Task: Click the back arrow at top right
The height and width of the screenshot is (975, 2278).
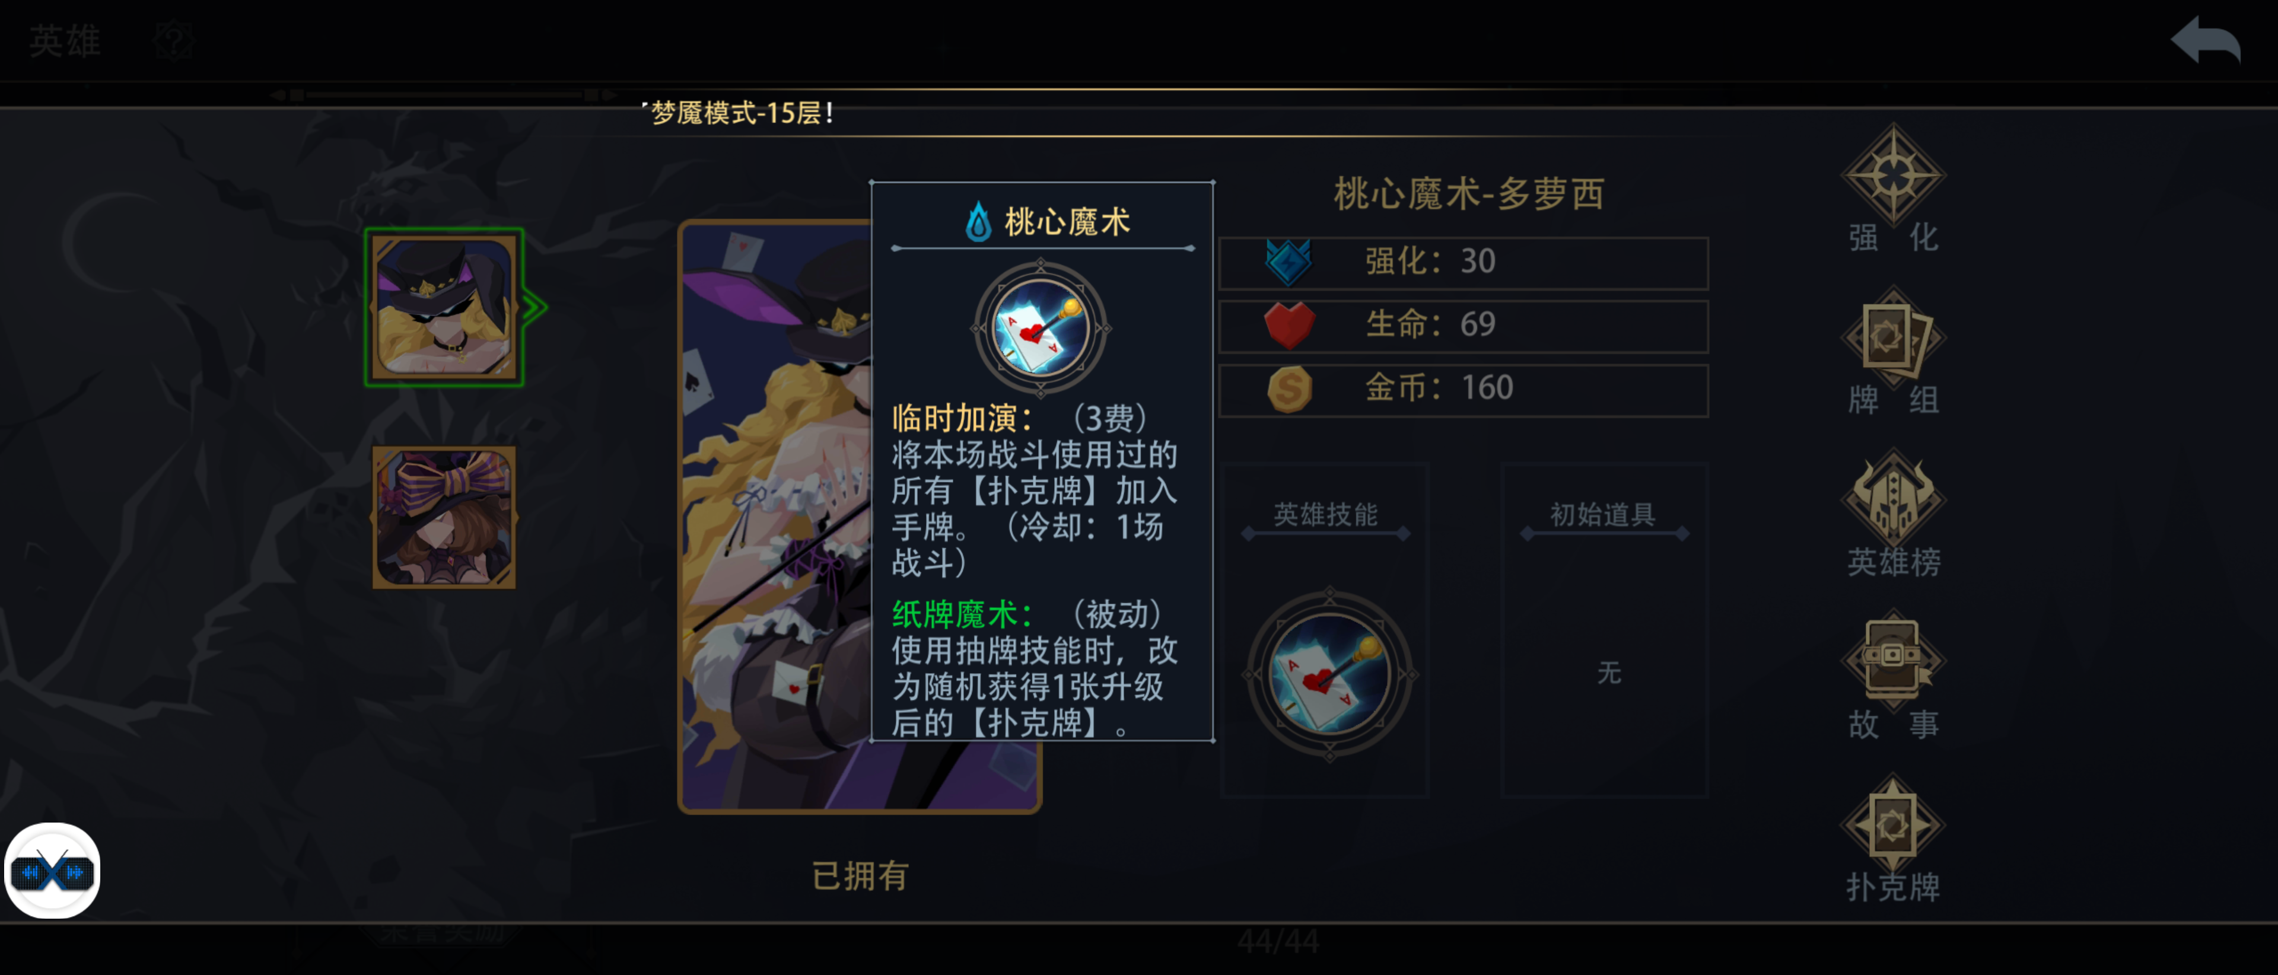Action: [x=2206, y=41]
